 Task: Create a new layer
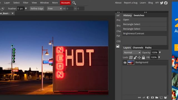click(161, 97)
